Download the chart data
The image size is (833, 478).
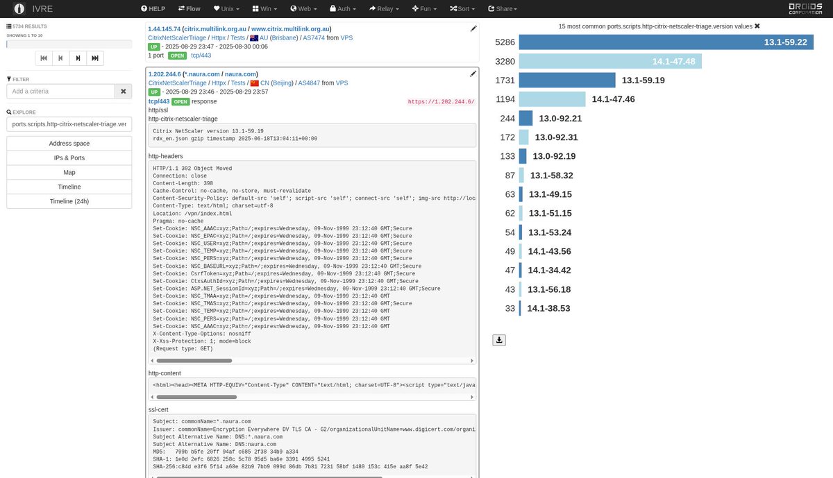(x=499, y=340)
